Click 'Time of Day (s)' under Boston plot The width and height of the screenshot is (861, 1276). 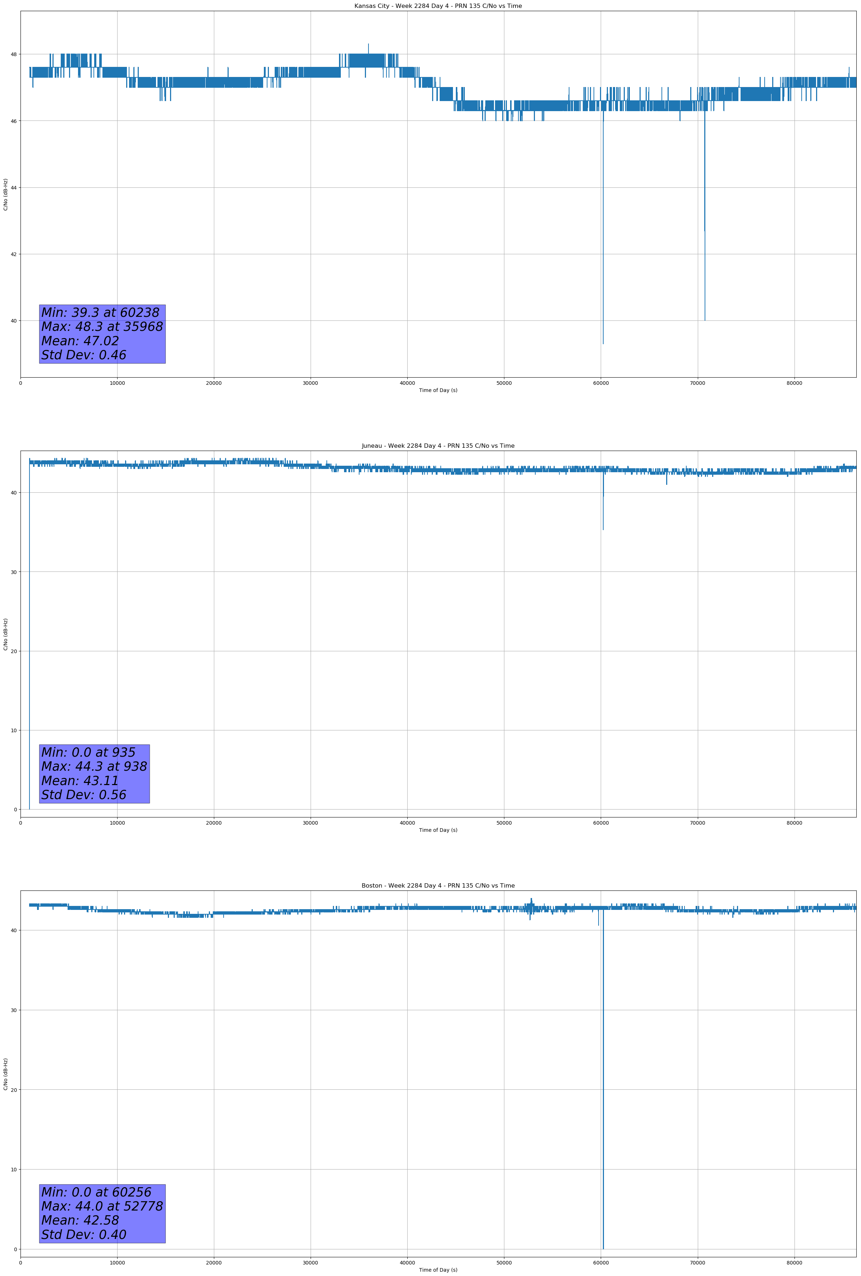[438, 1270]
